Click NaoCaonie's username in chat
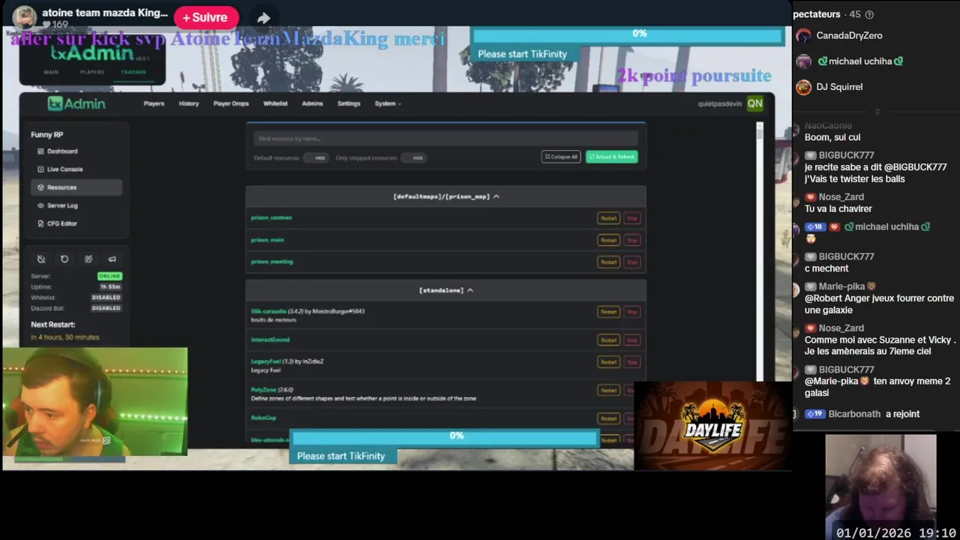960x540 pixels. pos(828,125)
